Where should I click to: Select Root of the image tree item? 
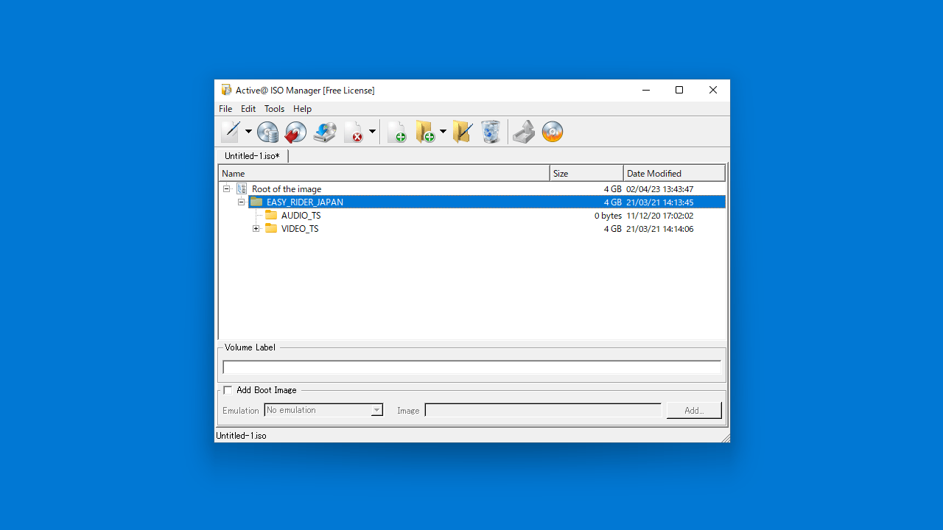[x=287, y=189]
